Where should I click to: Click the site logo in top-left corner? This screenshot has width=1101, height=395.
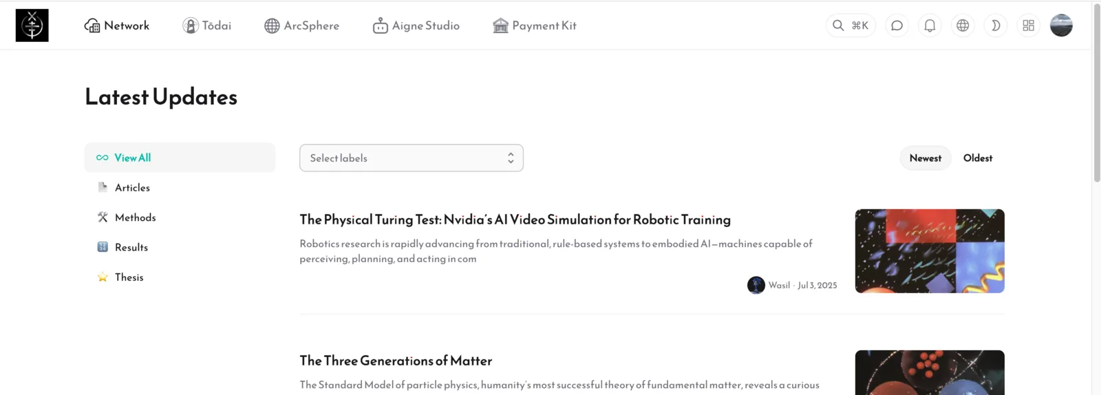click(32, 25)
